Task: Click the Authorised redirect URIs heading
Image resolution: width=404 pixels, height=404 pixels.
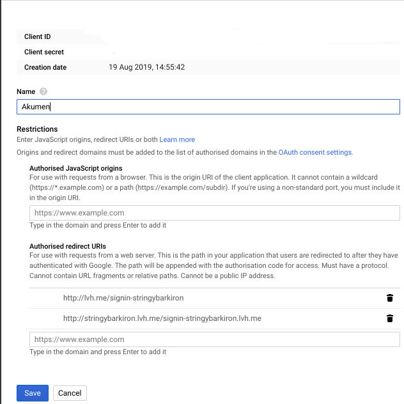Action: tap(68, 246)
